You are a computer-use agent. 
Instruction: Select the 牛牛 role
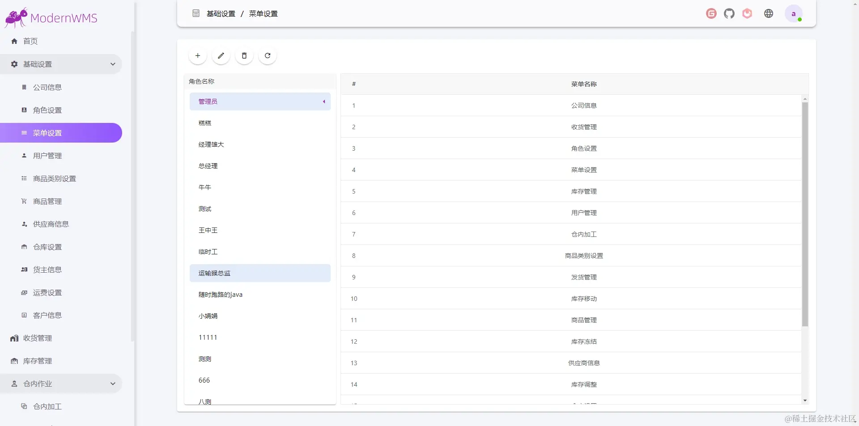[x=260, y=187]
